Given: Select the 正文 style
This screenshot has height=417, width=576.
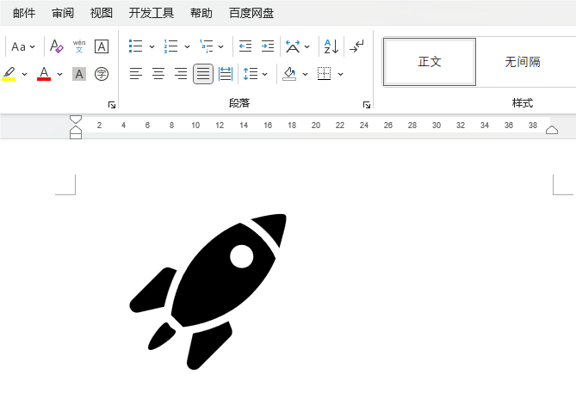Looking at the screenshot, I should click(x=430, y=62).
